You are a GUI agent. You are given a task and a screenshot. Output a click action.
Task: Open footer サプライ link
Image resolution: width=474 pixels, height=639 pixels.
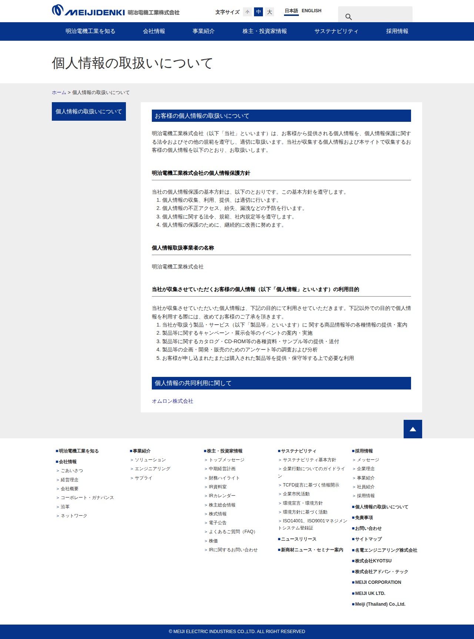[143, 478]
